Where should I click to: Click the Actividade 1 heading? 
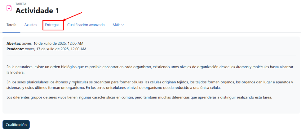(x=37, y=10)
